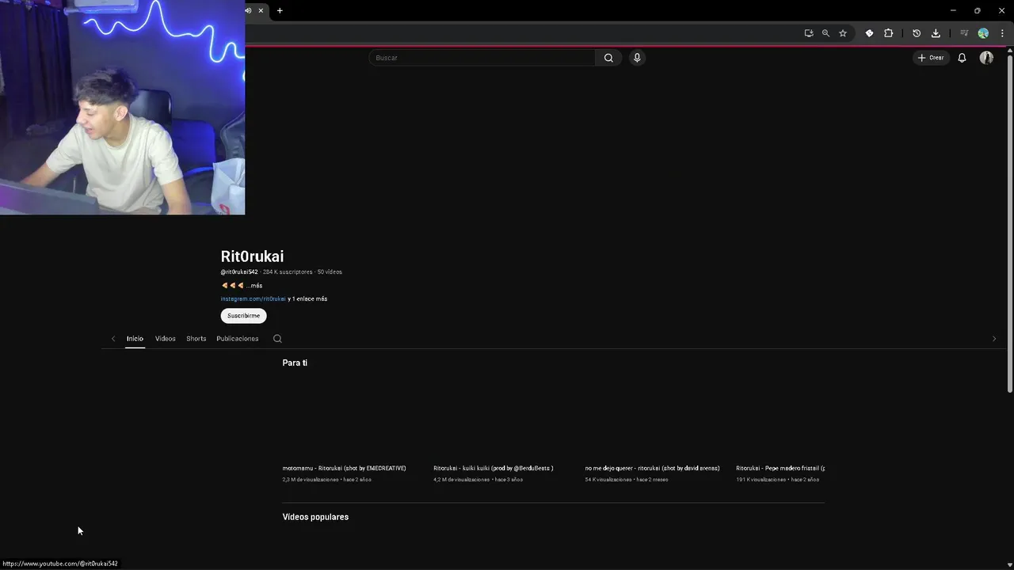Open the Publicaciones tab
Screen dimensions: 1014x570
pos(238,339)
